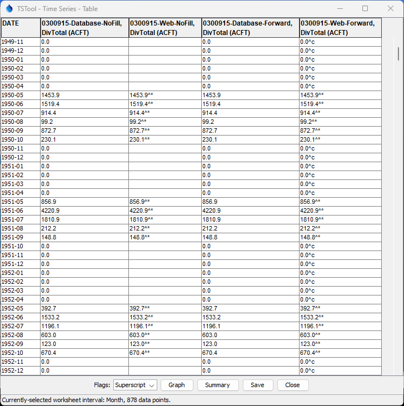404x406 pixels.
Task: Select the 1949-11 date cell
Action: pos(21,42)
